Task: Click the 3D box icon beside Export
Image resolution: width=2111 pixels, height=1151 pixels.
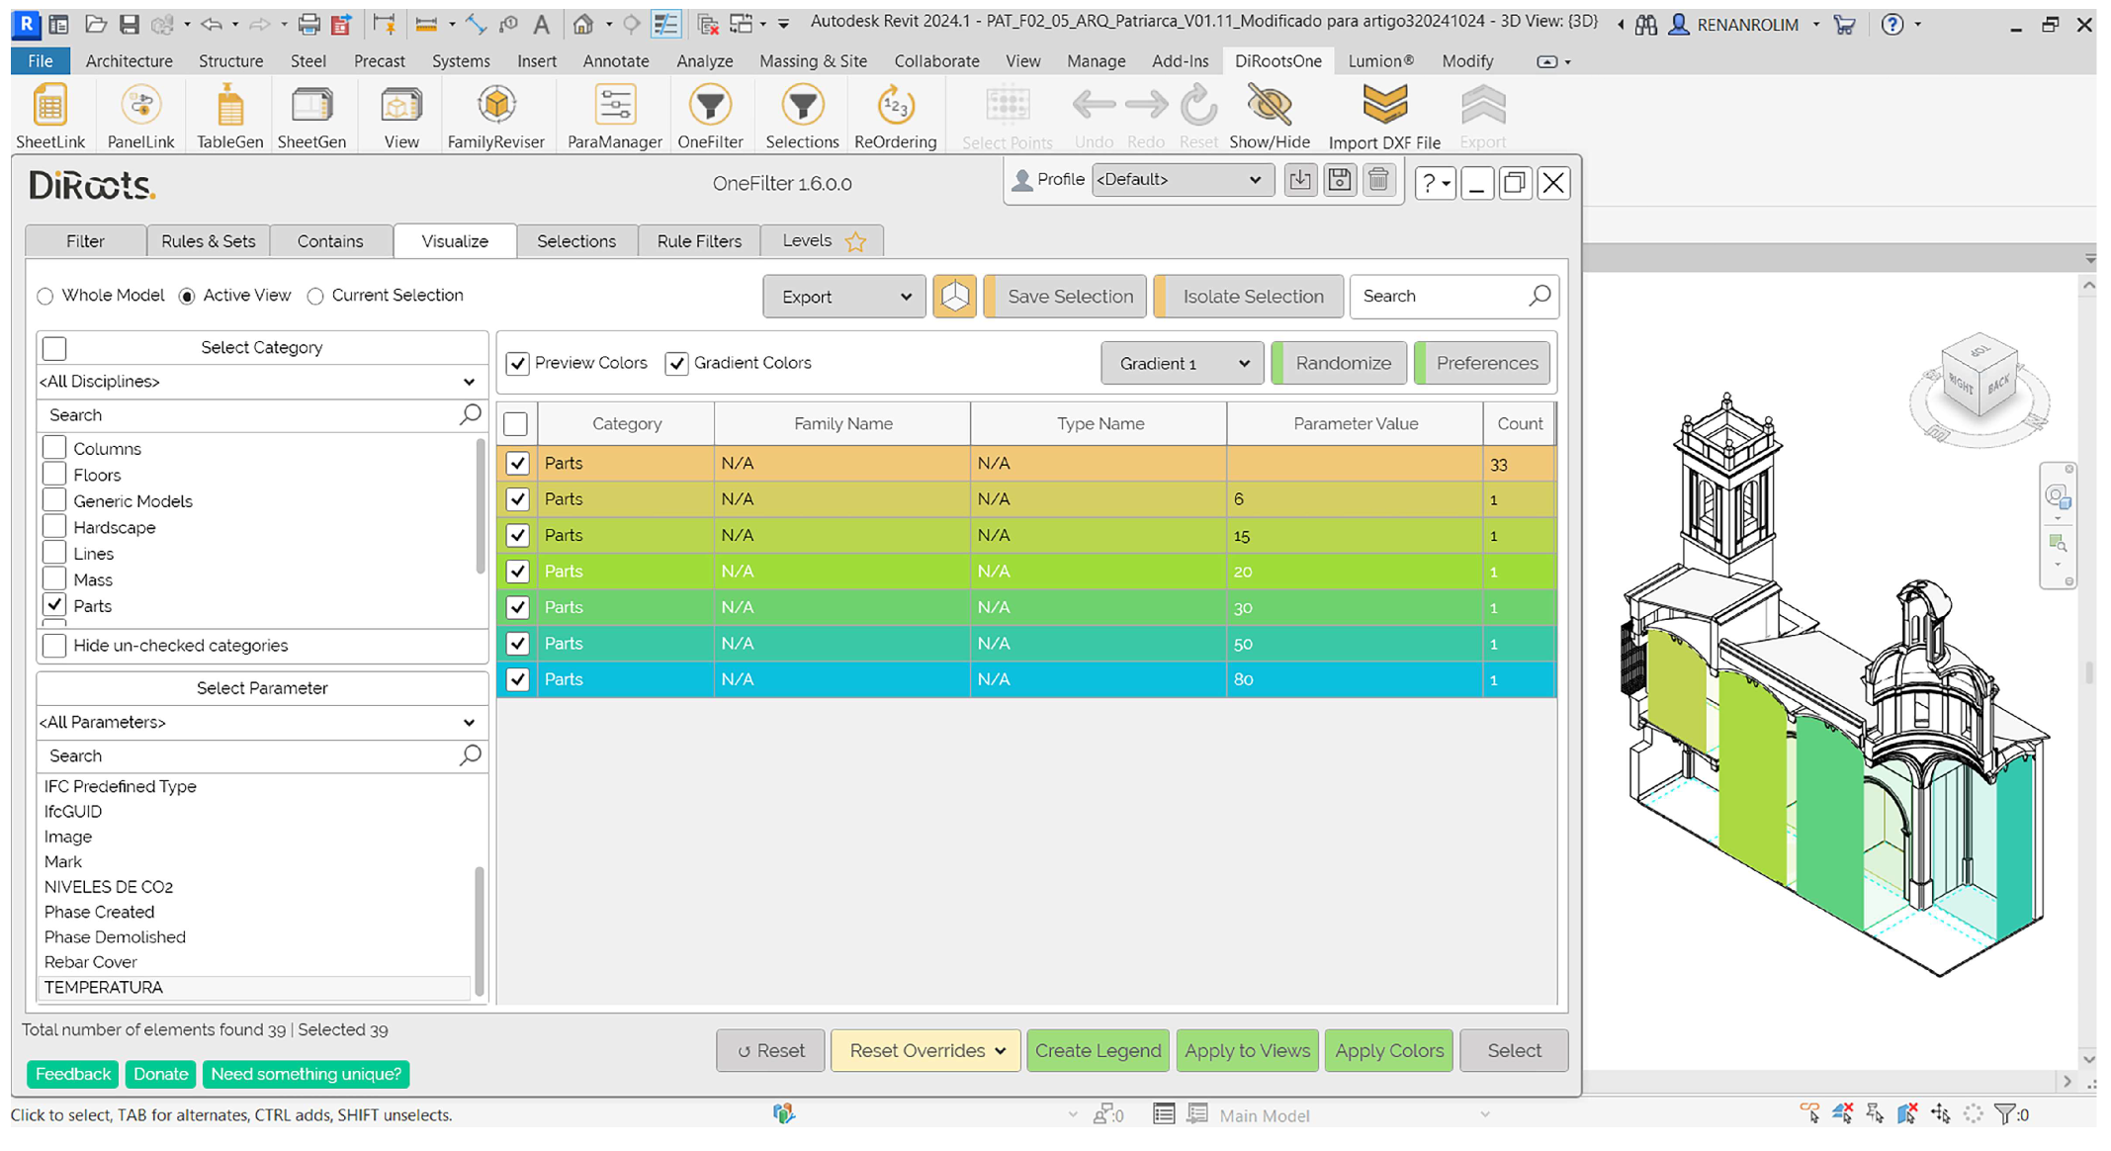Action: click(x=954, y=297)
